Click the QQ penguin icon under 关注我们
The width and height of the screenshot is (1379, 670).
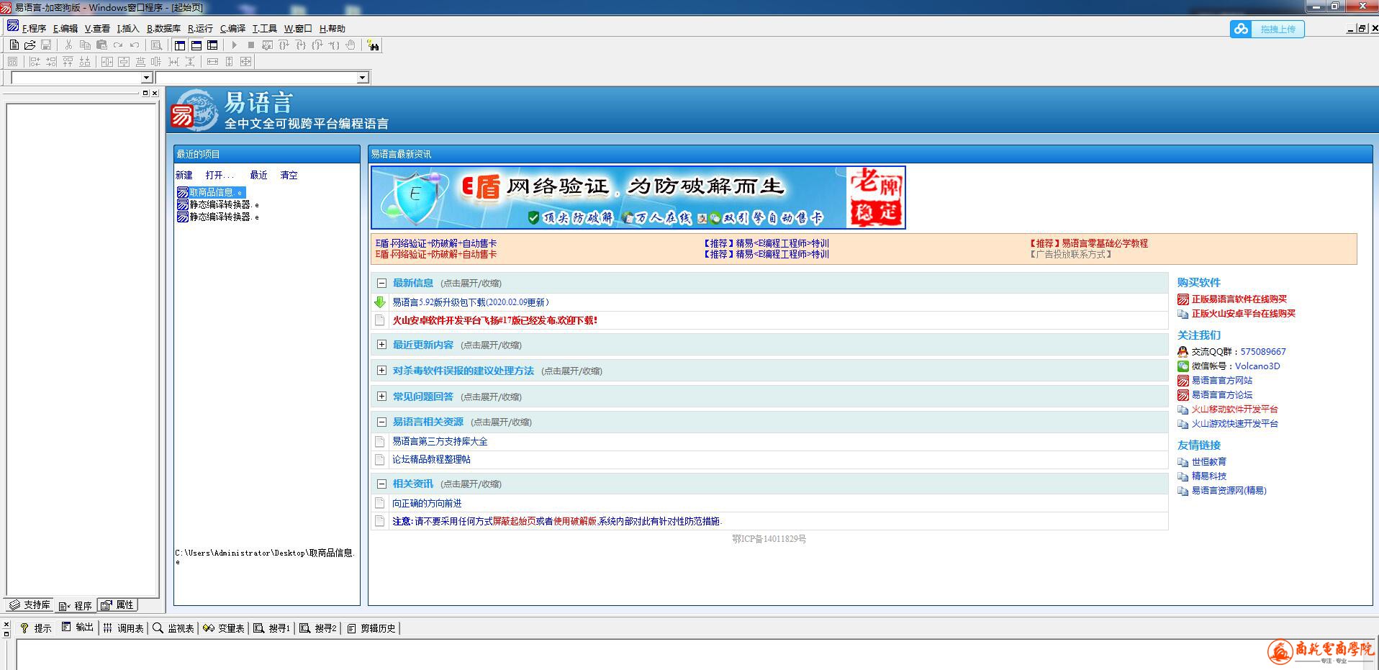[1183, 352]
